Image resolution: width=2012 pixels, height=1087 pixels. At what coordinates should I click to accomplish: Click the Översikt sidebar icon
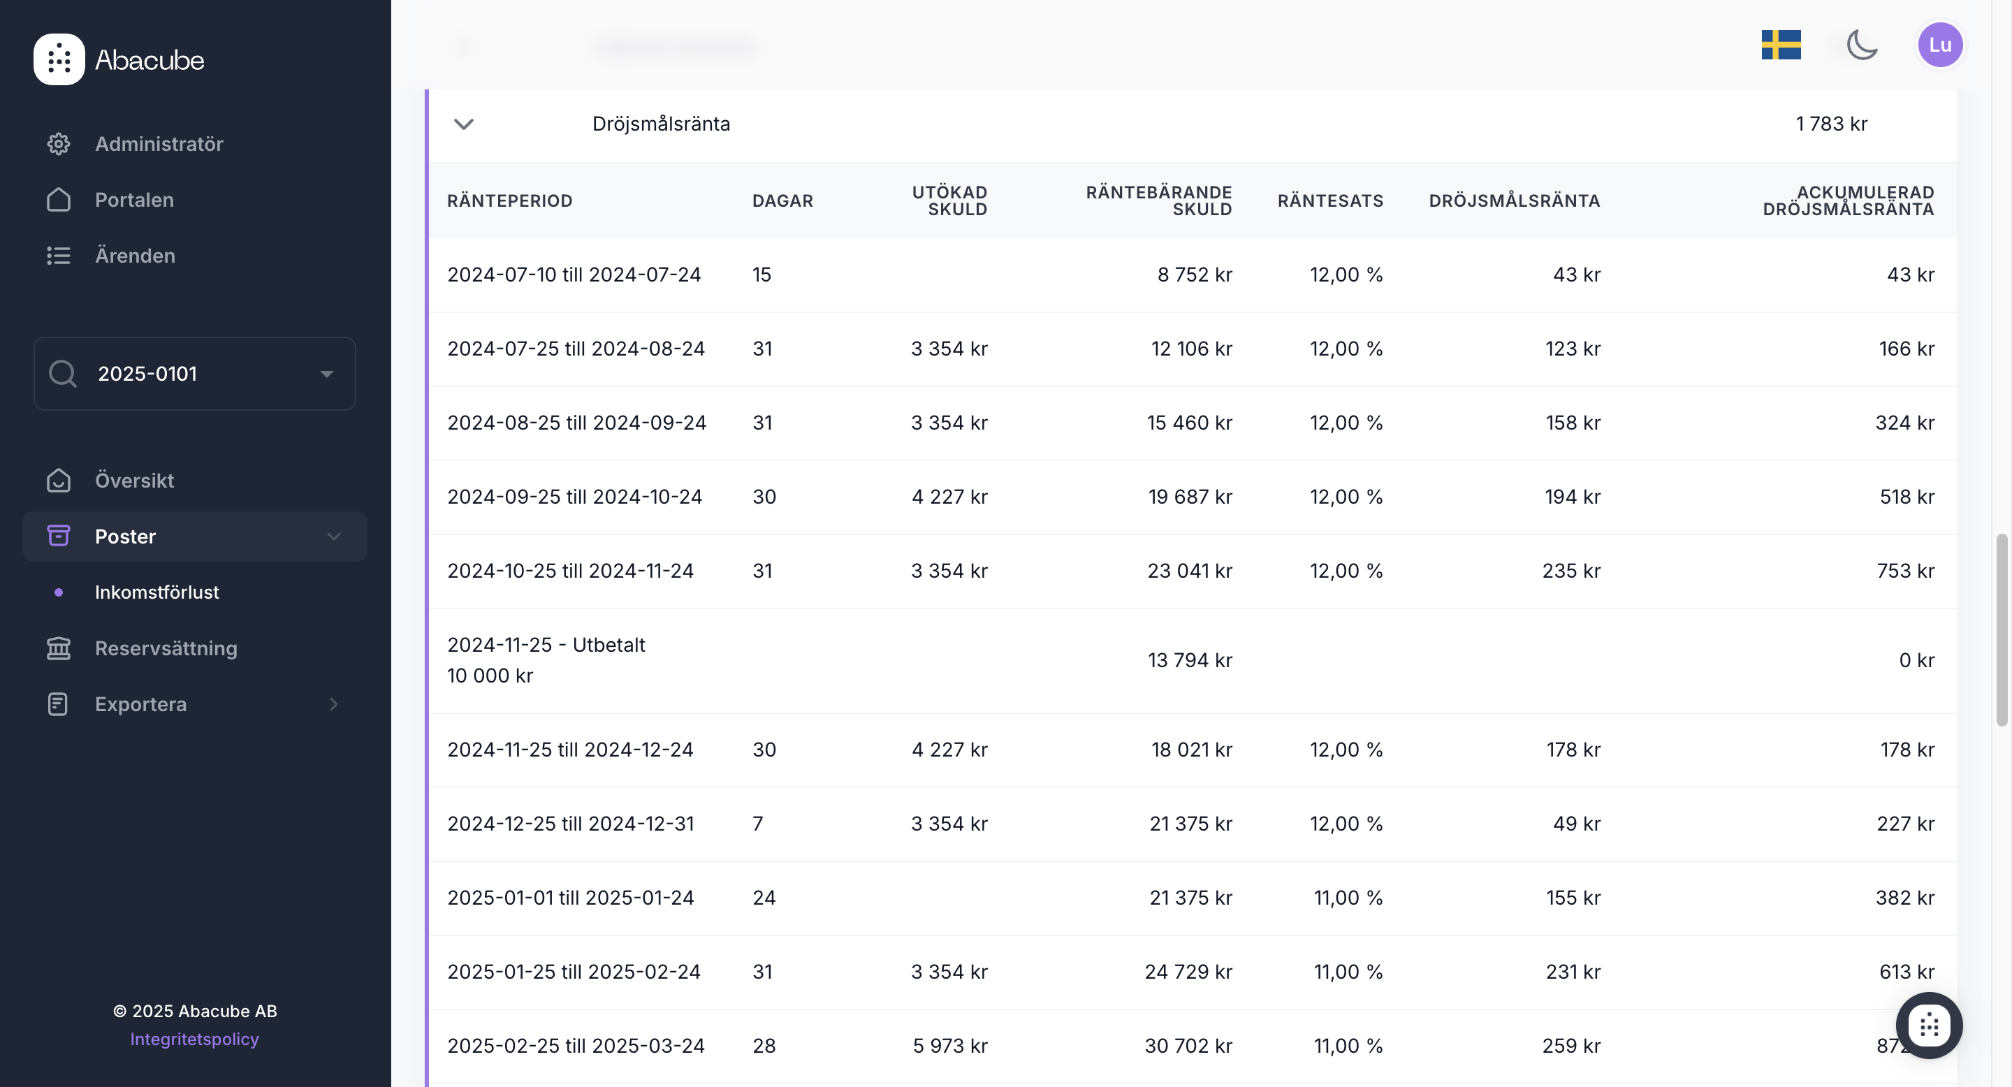click(x=59, y=480)
